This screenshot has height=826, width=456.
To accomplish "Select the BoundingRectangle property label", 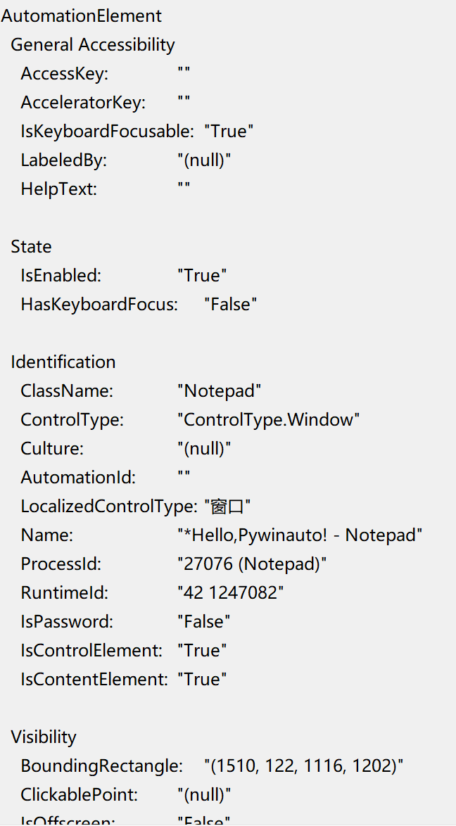I will click(102, 766).
